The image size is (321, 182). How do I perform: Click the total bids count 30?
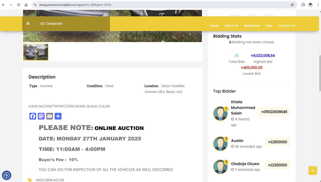236,56
